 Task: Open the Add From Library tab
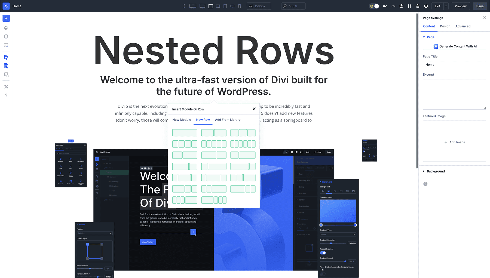pos(228,120)
